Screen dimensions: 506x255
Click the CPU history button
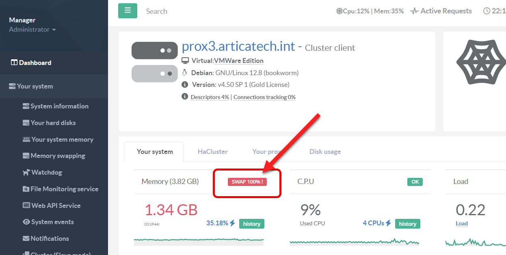[x=407, y=224]
